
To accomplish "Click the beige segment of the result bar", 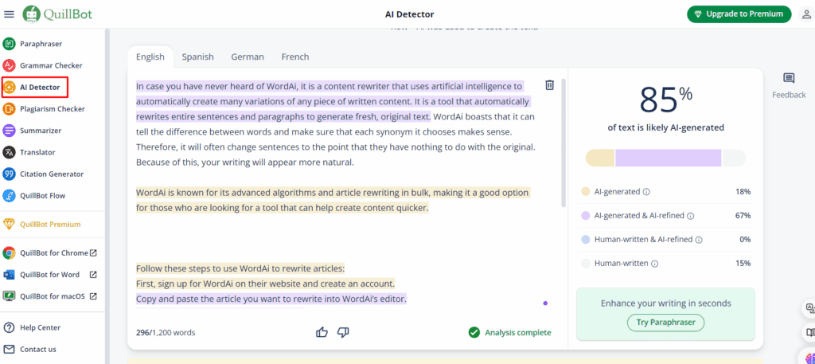I will tap(600, 158).
